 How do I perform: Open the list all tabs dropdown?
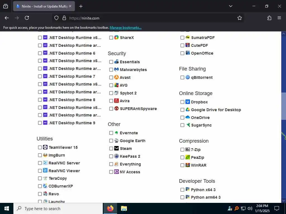coord(230,6)
